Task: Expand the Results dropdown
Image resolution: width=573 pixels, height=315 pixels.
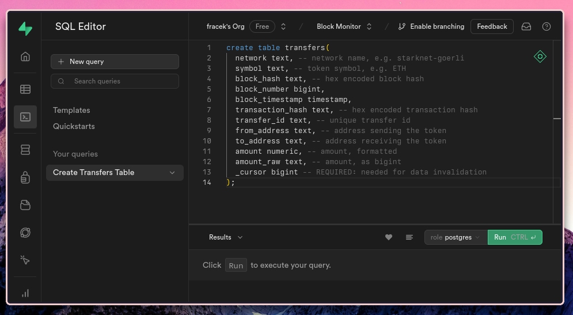Action: coord(226,237)
